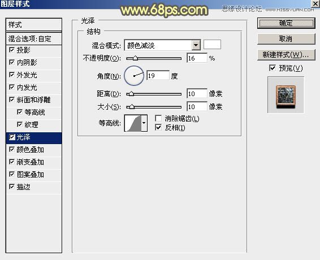Toggle the 预览 preview checkbox
Viewport: 320px width, 260px height.
tap(273, 68)
